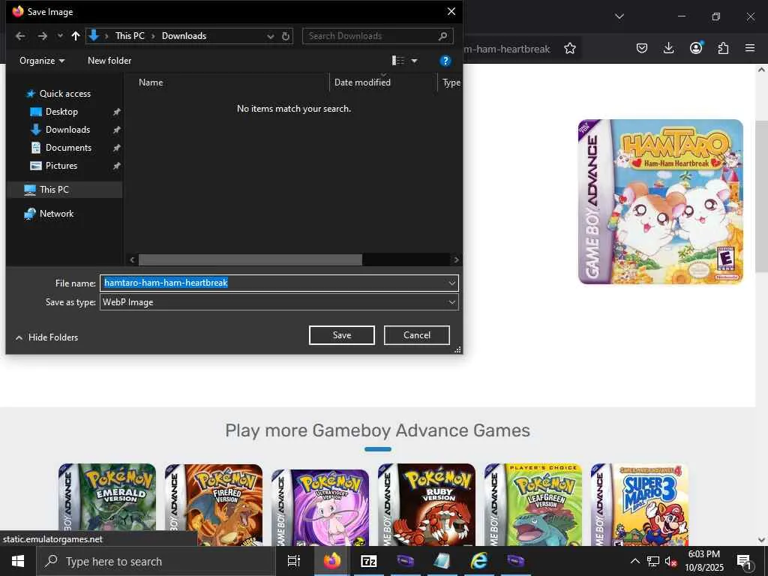This screenshot has height=576, width=768.
Task: Open the Organize menu
Action: coord(42,61)
